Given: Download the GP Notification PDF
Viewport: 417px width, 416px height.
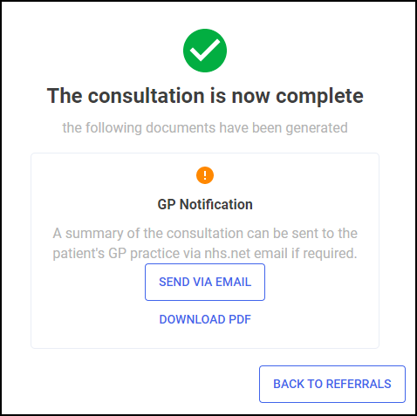Looking at the screenshot, I should (x=205, y=319).
